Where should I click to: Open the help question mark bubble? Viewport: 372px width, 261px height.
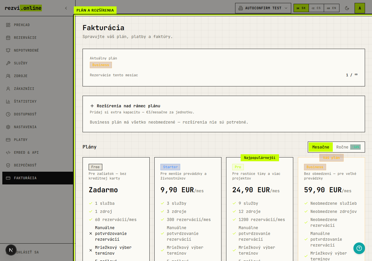(x=359, y=248)
